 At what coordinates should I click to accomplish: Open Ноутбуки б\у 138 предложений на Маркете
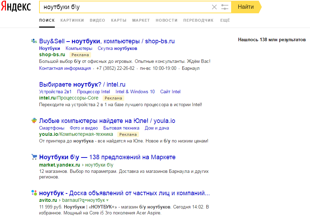click(108, 157)
